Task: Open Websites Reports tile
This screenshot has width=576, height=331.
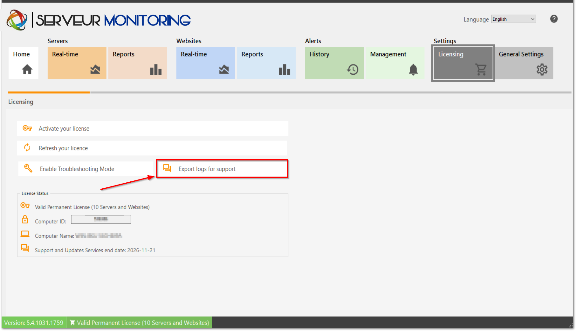Action: tap(266, 63)
